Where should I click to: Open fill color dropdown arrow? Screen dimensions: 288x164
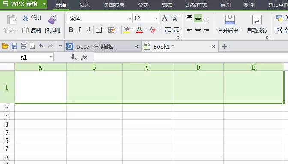coord(133,30)
